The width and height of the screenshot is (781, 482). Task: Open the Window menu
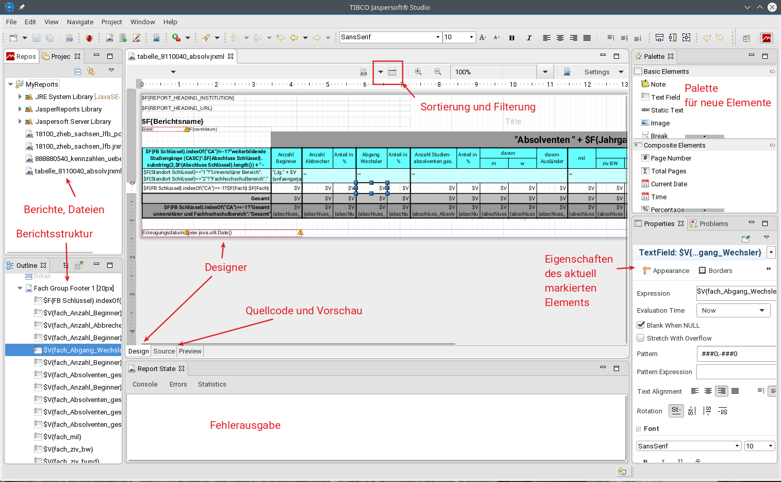point(143,22)
